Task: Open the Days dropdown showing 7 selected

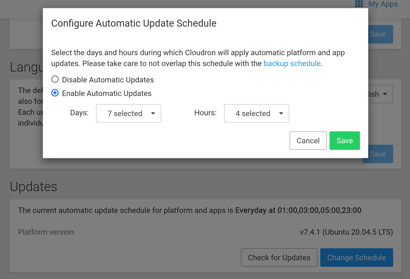Action: [128, 113]
